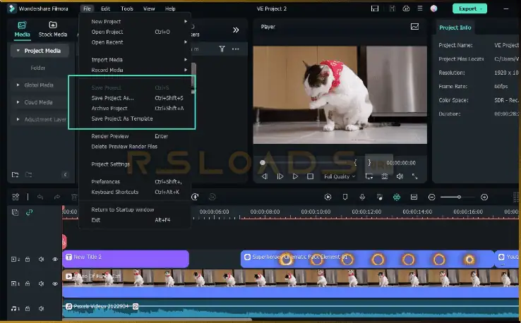
Task: Click the Play button in the player
Action: point(295,176)
